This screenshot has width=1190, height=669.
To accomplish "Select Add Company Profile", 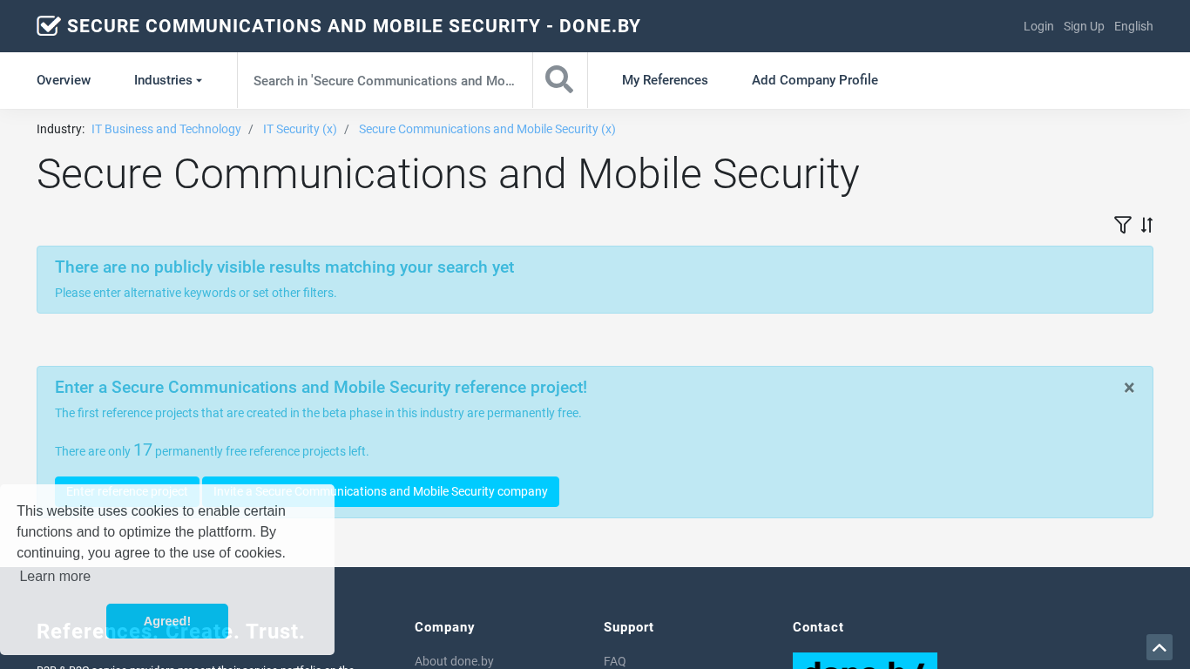I will (x=815, y=80).
